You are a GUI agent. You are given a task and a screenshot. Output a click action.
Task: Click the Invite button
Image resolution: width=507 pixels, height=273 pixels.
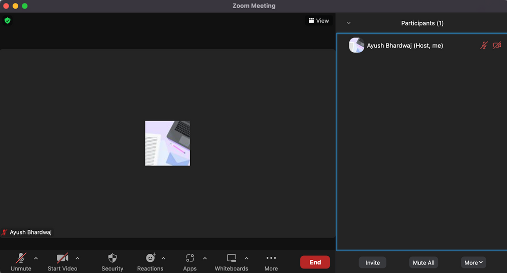373,263
